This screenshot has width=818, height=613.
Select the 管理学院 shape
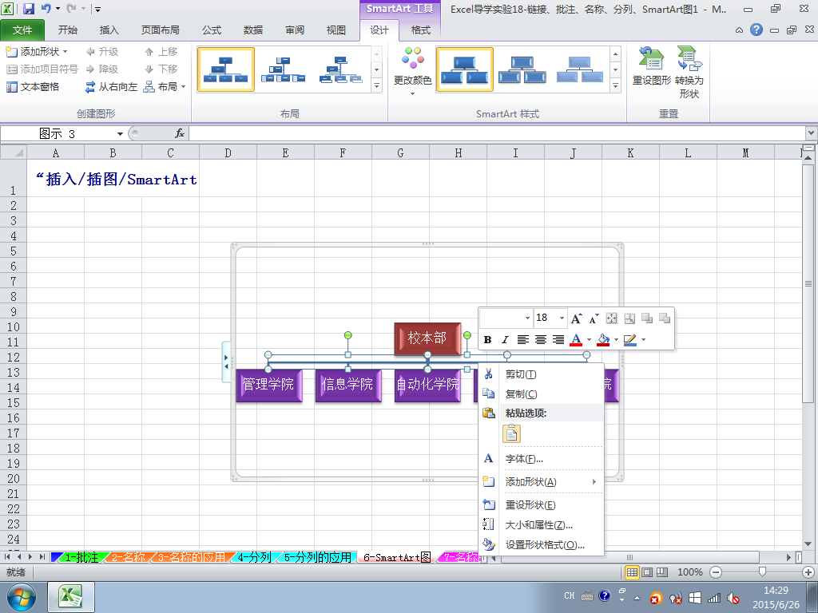coord(268,385)
